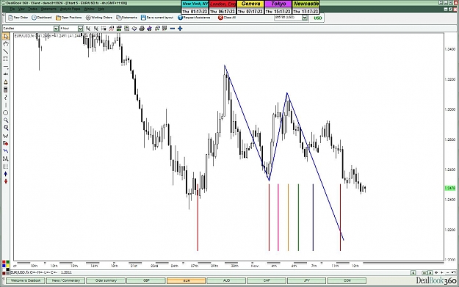Click the Geneva clock header
Viewport: 459px width, 287px height.
250,4
